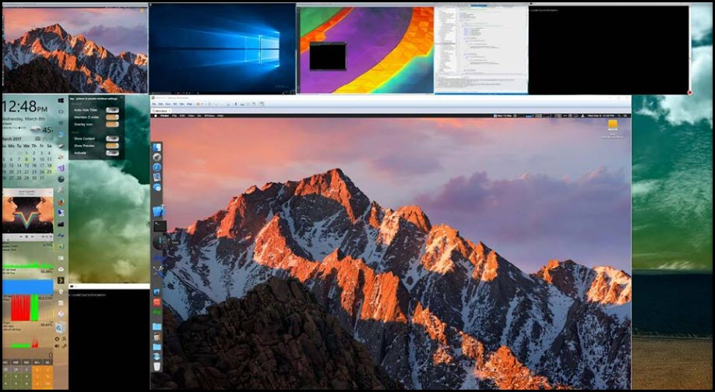The height and width of the screenshot is (392, 715).
Task: Toggle Auto hide Titles switch
Action: pos(112,110)
